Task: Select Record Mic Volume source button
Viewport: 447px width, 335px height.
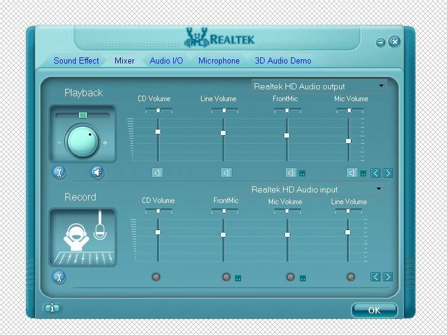Action: click(x=290, y=277)
